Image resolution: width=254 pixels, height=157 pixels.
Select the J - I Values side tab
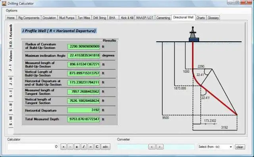pos(11,62)
